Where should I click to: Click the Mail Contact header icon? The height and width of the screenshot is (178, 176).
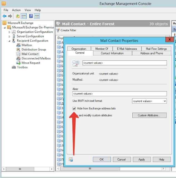click(58, 24)
